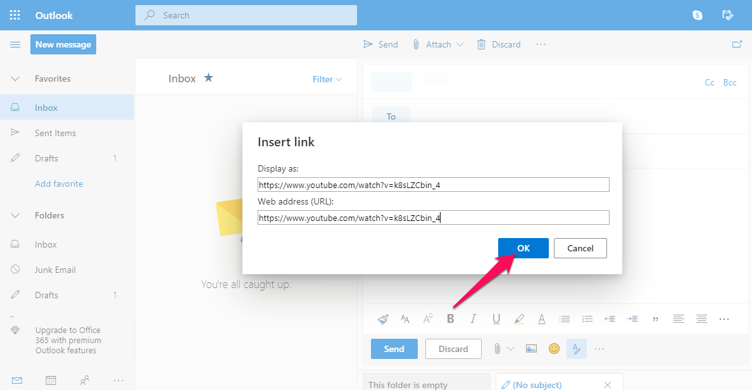Image resolution: width=752 pixels, height=390 pixels.
Task: Focus the Web address URL field
Action: click(x=434, y=218)
